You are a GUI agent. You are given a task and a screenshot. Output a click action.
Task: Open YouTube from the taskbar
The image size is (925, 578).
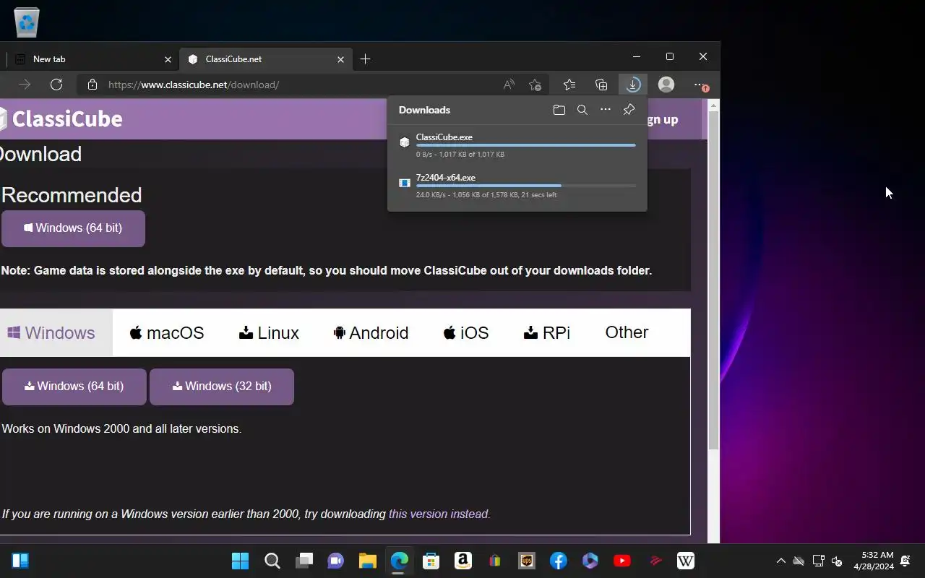click(x=621, y=561)
